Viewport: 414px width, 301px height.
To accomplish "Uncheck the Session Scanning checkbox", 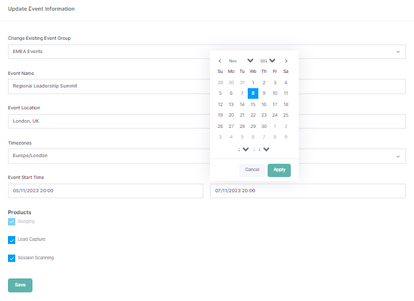I will click(11, 258).
